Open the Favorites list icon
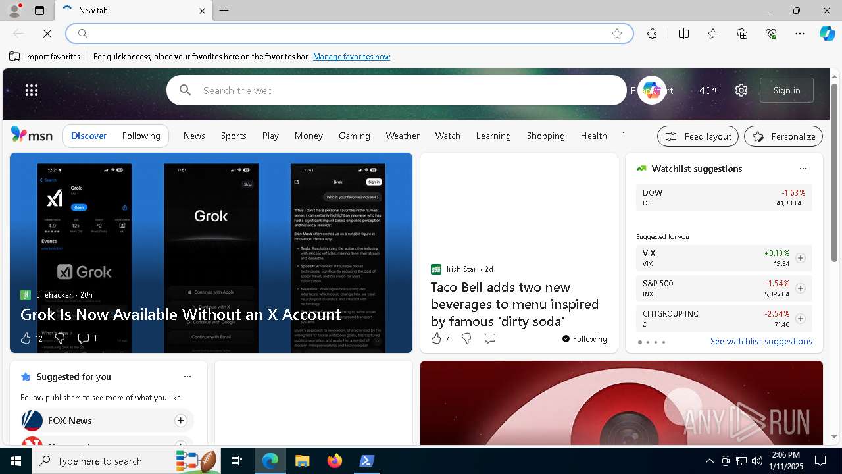The image size is (842, 474). [x=713, y=34]
